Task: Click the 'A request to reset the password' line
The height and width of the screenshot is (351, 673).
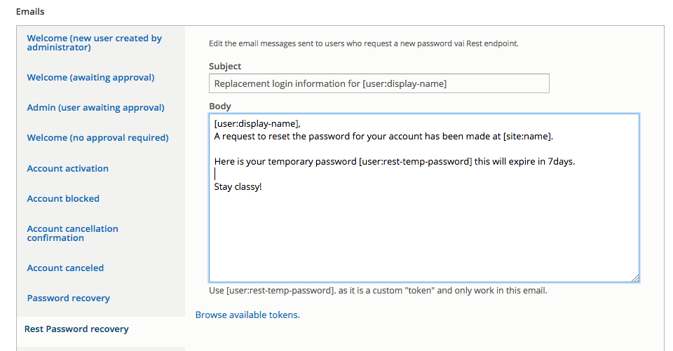Action: 383,137
